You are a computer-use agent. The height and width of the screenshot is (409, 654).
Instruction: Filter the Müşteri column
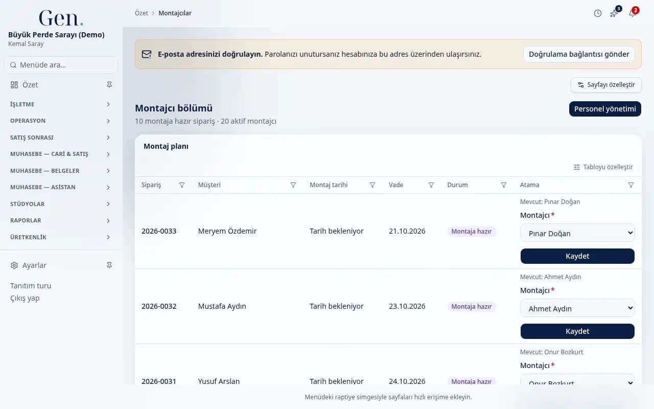(x=293, y=185)
